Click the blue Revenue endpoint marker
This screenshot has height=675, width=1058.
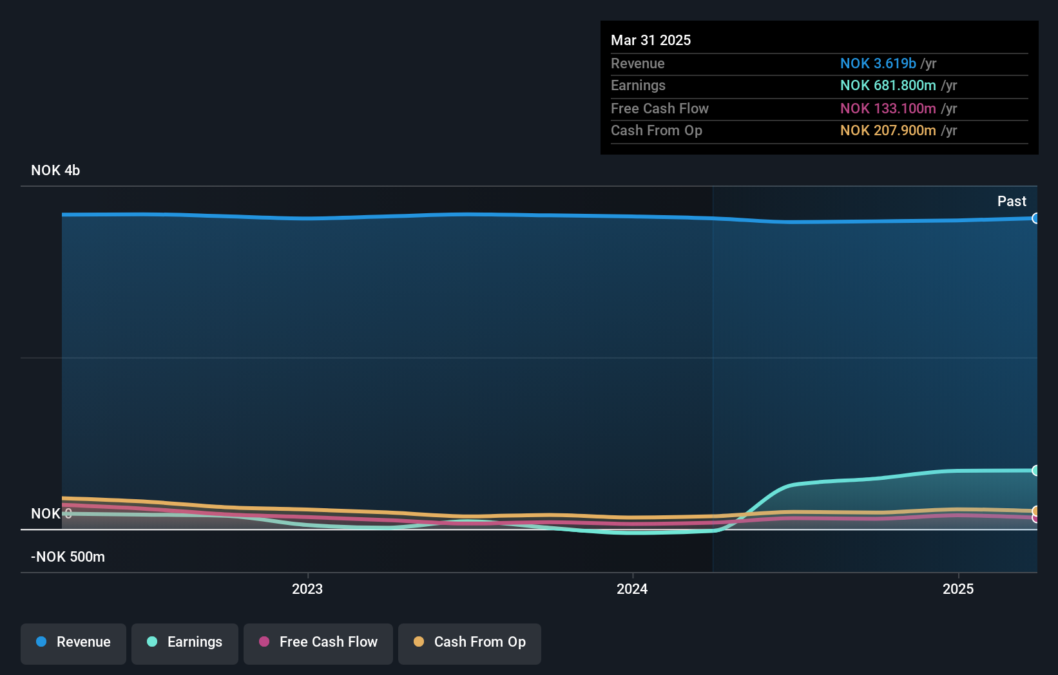pyautogui.click(x=1035, y=218)
